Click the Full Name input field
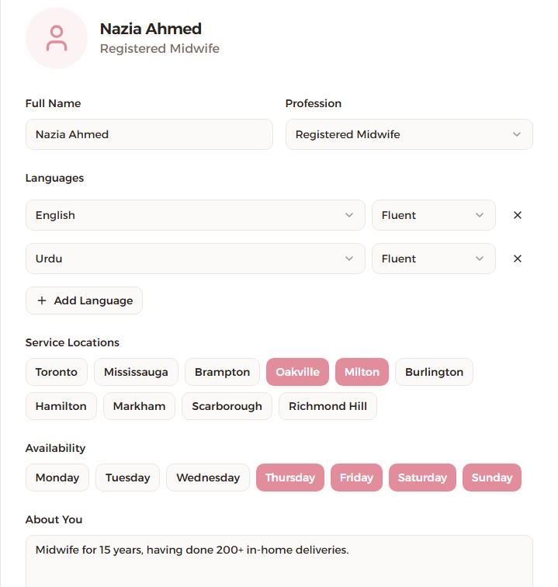The width and height of the screenshot is (558, 587). (x=149, y=134)
